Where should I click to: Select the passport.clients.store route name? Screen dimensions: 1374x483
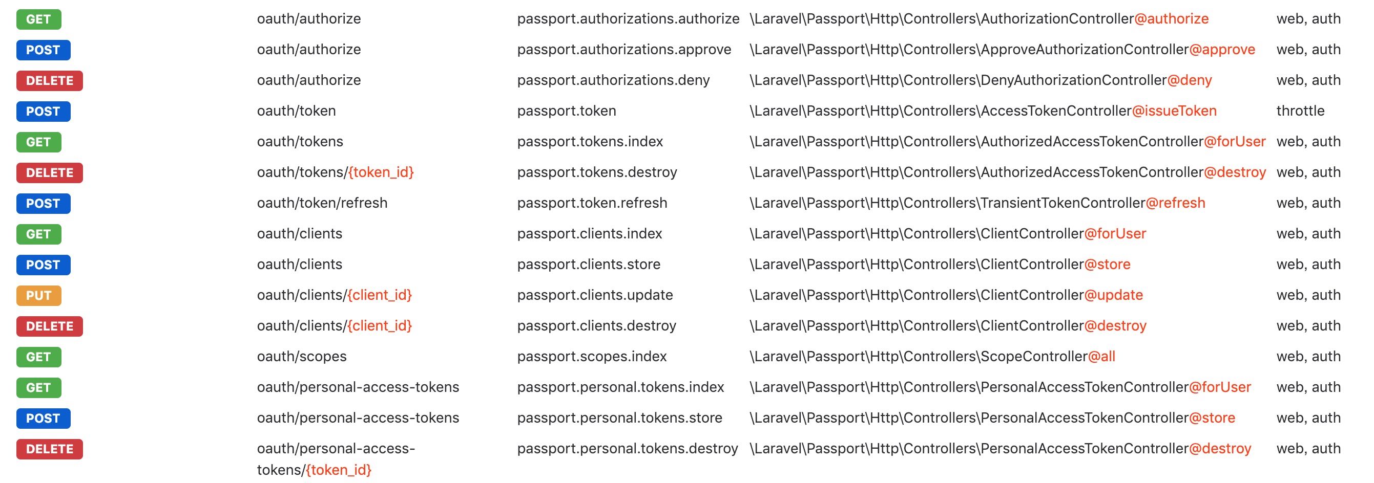tap(589, 264)
